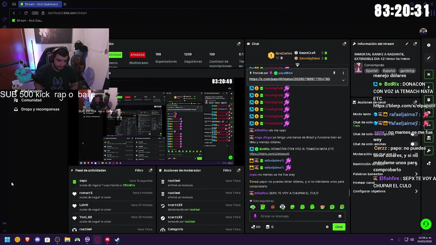The image size is (436, 245).
Task: Click the browser address bar
Action: click(67, 13)
